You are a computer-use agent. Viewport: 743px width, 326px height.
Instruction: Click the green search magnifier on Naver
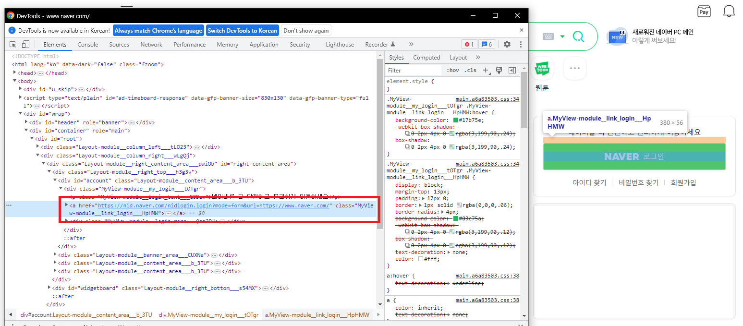click(x=579, y=36)
